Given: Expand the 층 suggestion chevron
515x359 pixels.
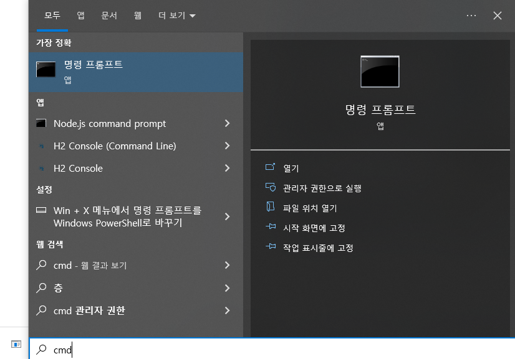Looking at the screenshot, I should click(227, 288).
